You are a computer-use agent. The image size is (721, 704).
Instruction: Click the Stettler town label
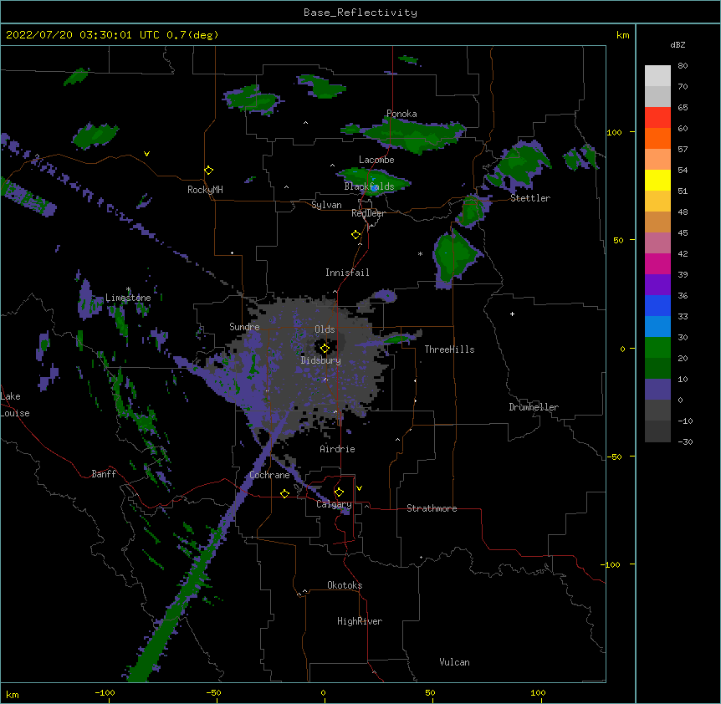(530, 198)
